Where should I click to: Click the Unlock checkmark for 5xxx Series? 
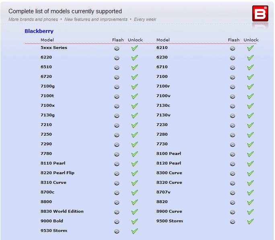[135, 48]
